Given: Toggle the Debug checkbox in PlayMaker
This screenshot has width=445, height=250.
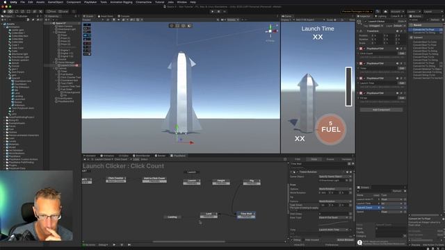Looking at the screenshot, I should (292, 240).
